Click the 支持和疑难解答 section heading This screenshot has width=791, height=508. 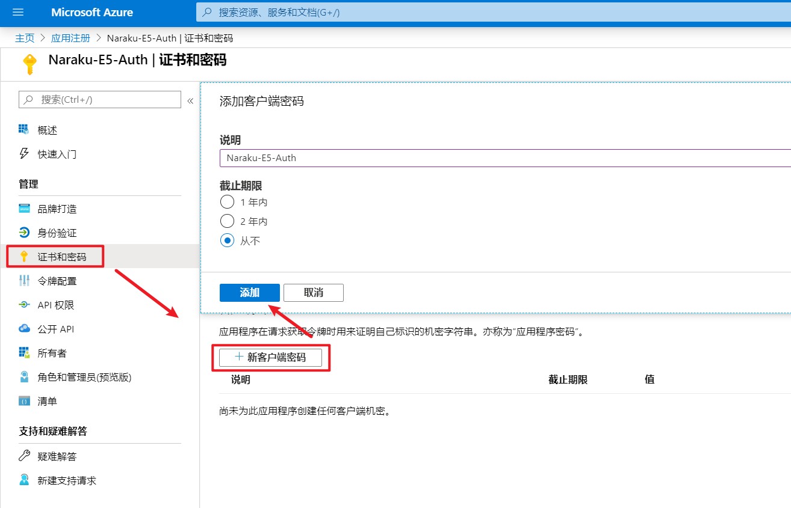pyautogui.click(x=53, y=431)
